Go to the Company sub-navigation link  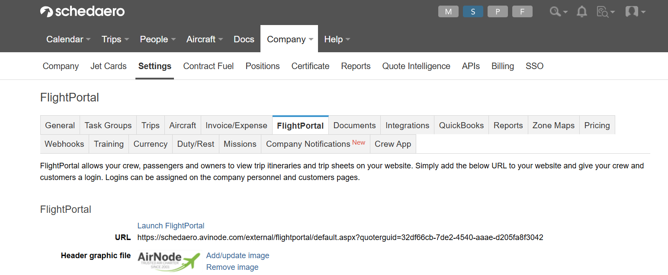point(61,66)
